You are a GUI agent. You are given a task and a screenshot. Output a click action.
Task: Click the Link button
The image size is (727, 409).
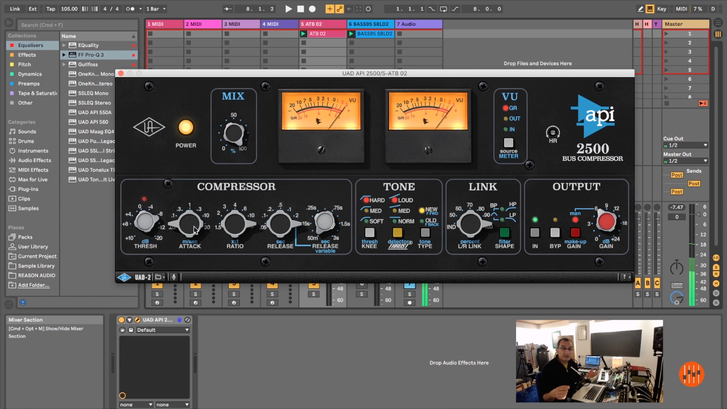(15, 9)
